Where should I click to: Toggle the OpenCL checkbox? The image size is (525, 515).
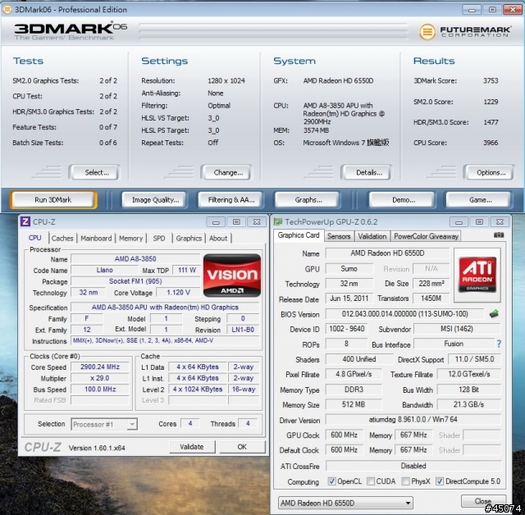[331, 481]
